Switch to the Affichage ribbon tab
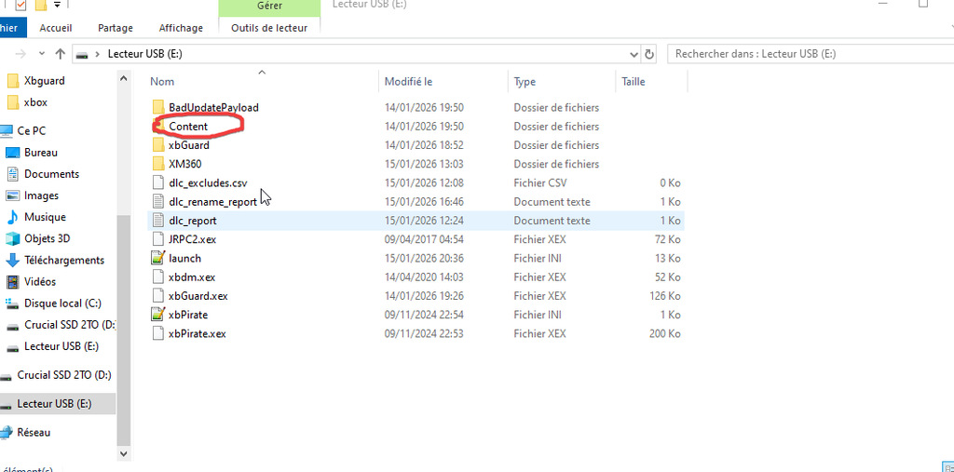 click(x=181, y=28)
